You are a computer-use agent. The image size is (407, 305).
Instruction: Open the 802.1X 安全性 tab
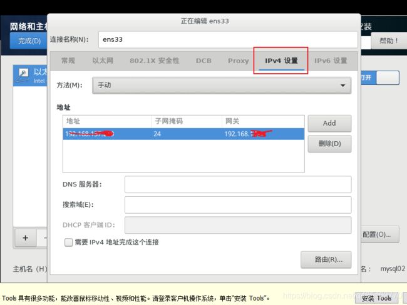pyautogui.click(x=155, y=61)
